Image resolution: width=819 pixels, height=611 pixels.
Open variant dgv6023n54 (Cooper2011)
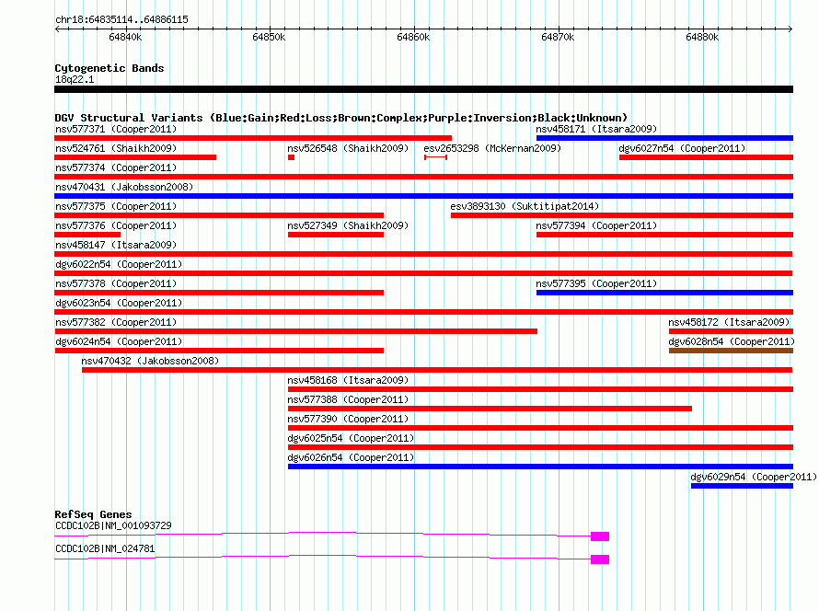[119, 303]
